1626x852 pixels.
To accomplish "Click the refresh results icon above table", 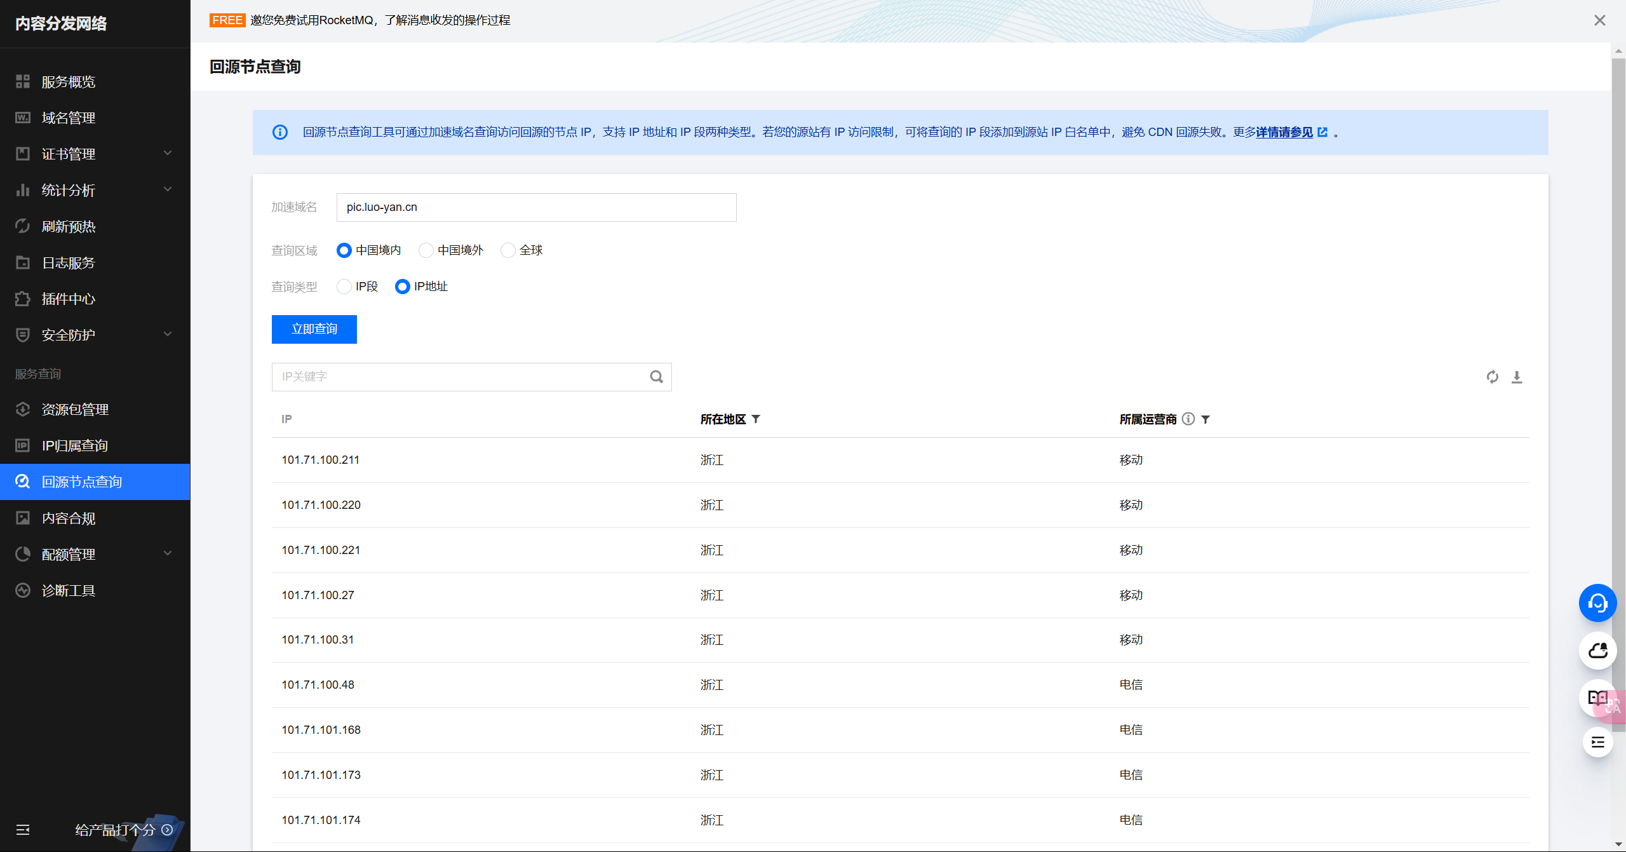I will pyautogui.click(x=1492, y=377).
